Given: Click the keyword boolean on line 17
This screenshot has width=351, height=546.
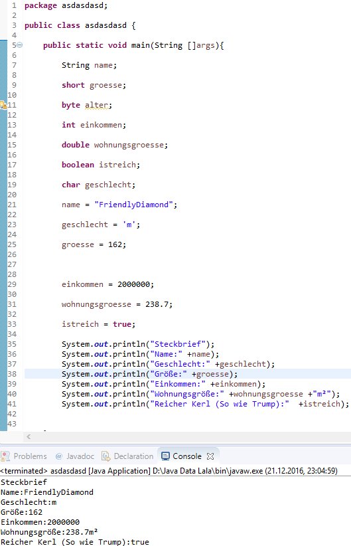Looking at the screenshot, I should click(78, 165).
